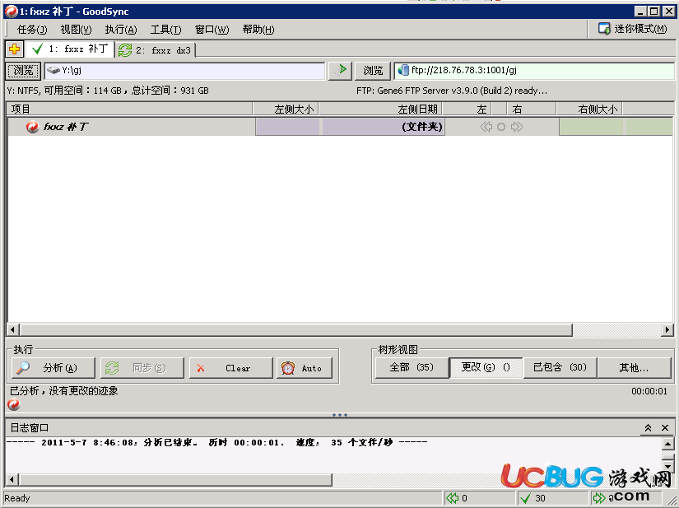The height and width of the screenshot is (508, 679).
Task: Click the 左侧大小 column header
Action: pos(286,110)
